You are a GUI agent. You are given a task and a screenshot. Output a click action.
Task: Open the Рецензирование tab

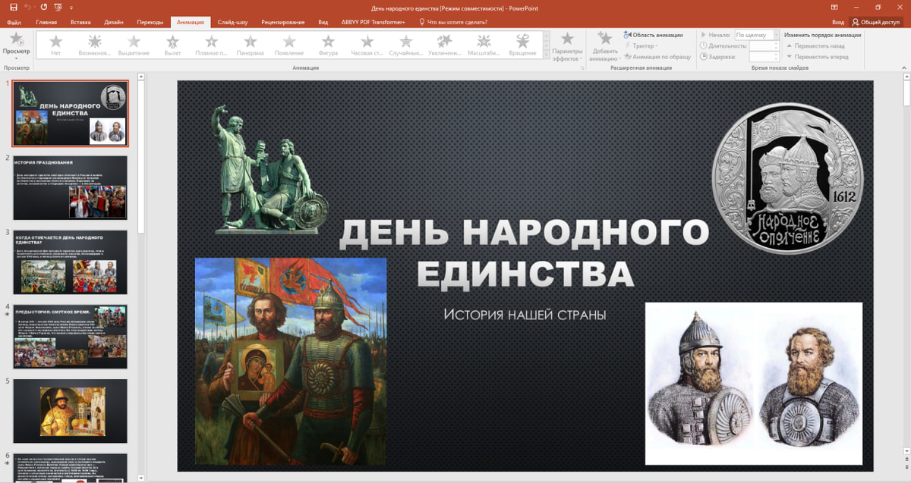click(284, 22)
